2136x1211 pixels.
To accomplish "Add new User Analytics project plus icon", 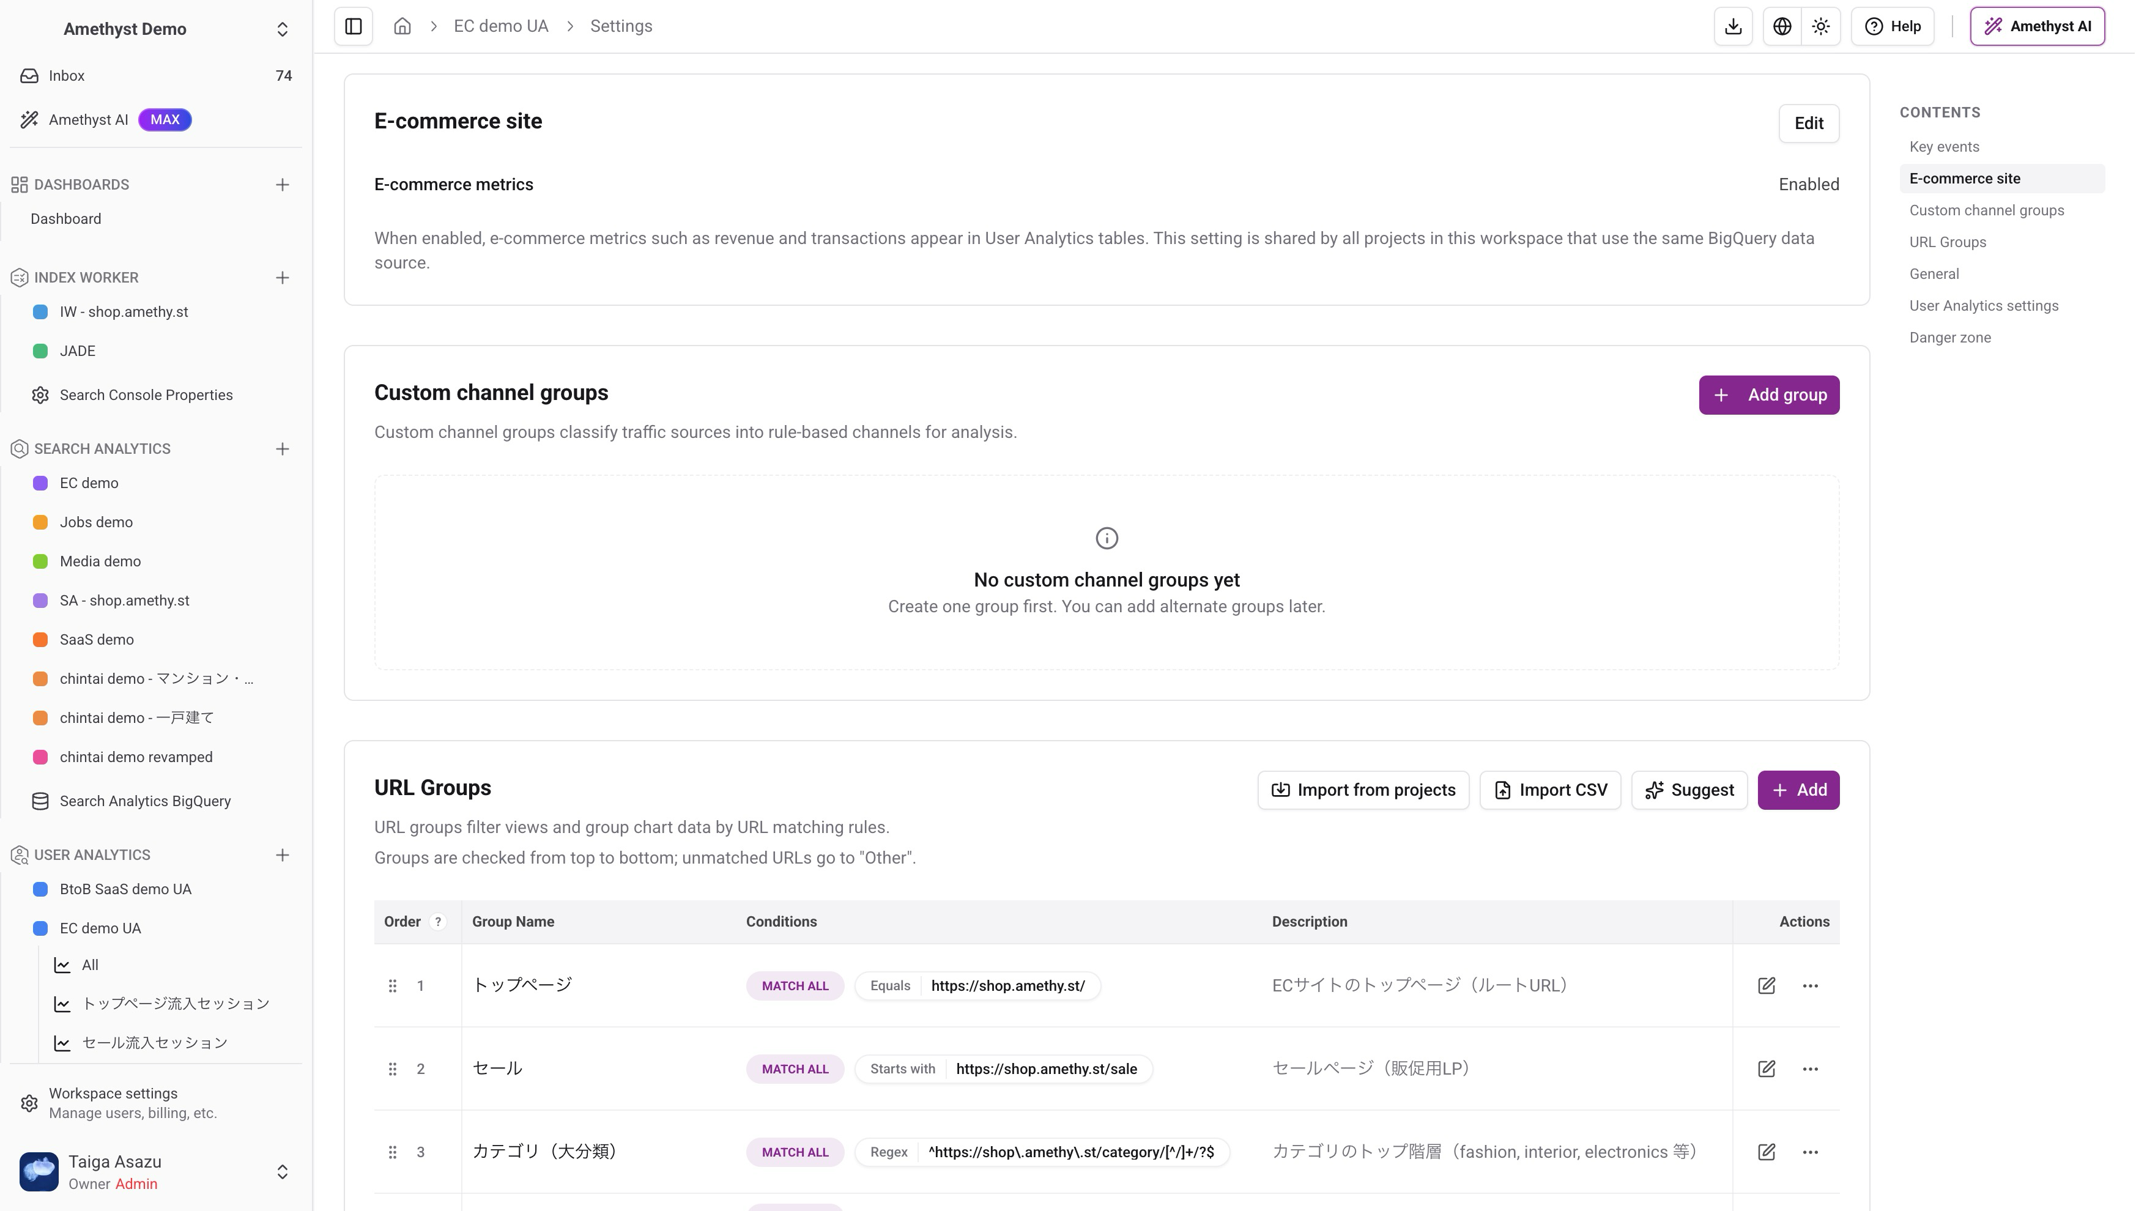I will click(282, 855).
